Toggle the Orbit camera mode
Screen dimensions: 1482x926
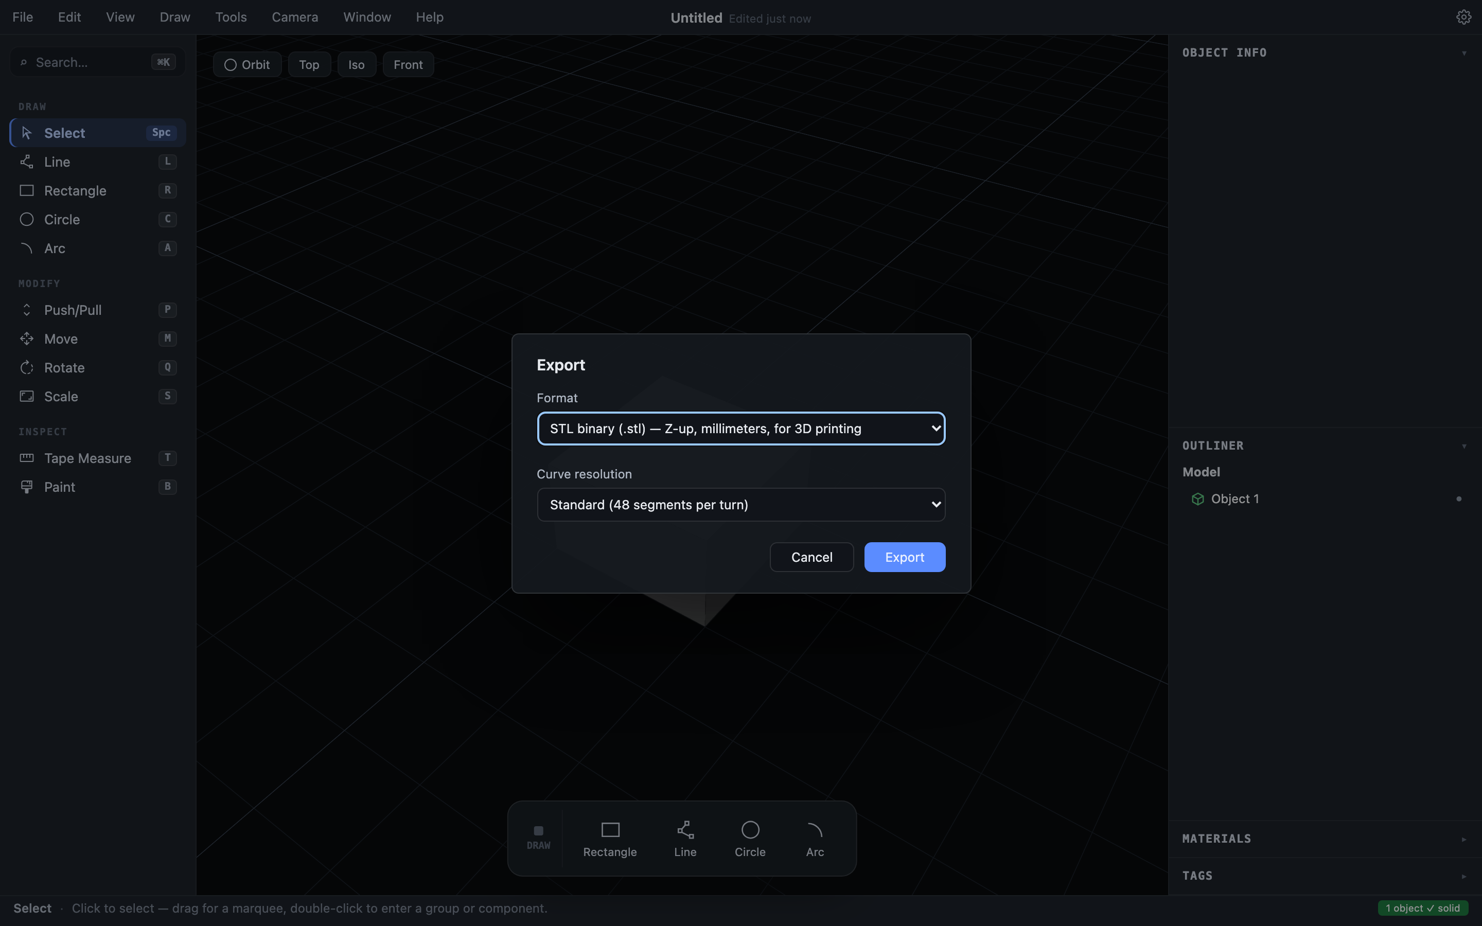point(248,65)
